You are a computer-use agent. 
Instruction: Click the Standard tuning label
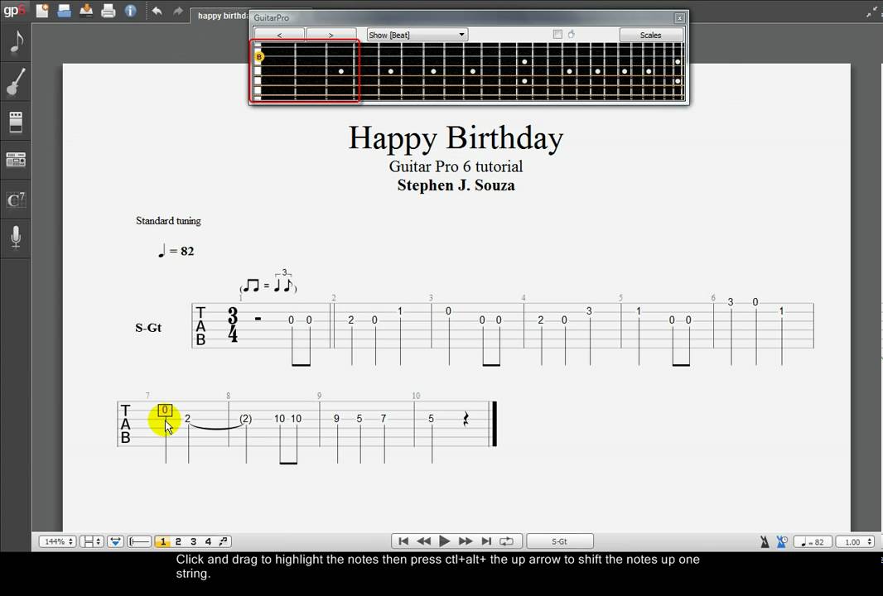[168, 221]
